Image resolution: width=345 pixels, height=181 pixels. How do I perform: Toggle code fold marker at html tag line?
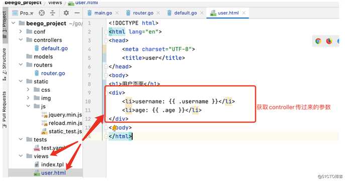[x=106, y=32]
